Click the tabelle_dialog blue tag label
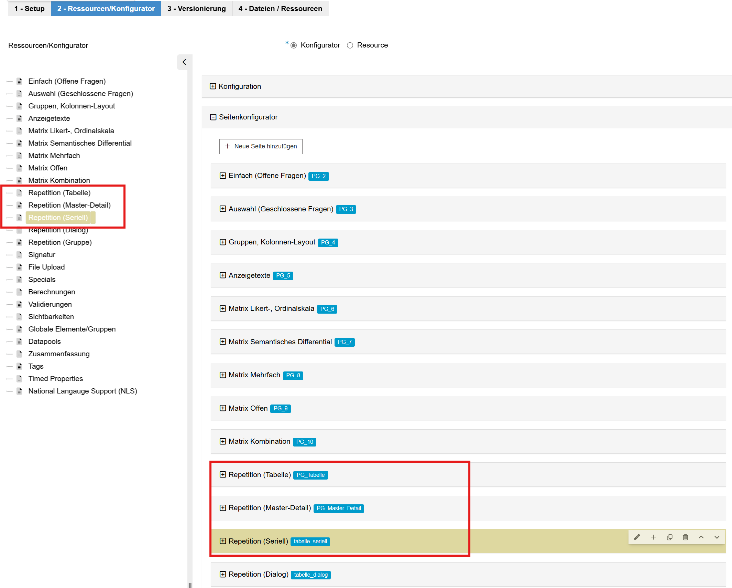The width and height of the screenshot is (732, 588). tap(310, 575)
